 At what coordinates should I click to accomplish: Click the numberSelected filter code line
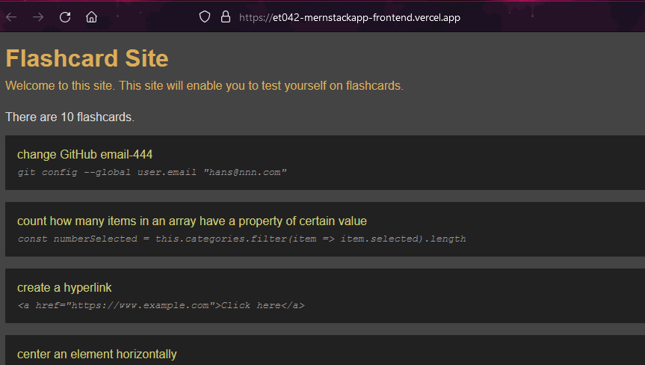click(x=241, y=239)
